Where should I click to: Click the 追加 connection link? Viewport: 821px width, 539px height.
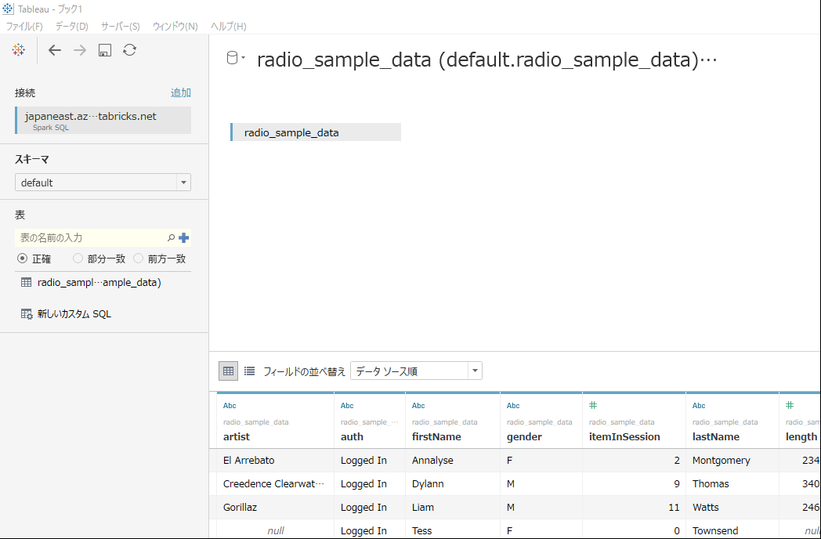pos(181,92)
